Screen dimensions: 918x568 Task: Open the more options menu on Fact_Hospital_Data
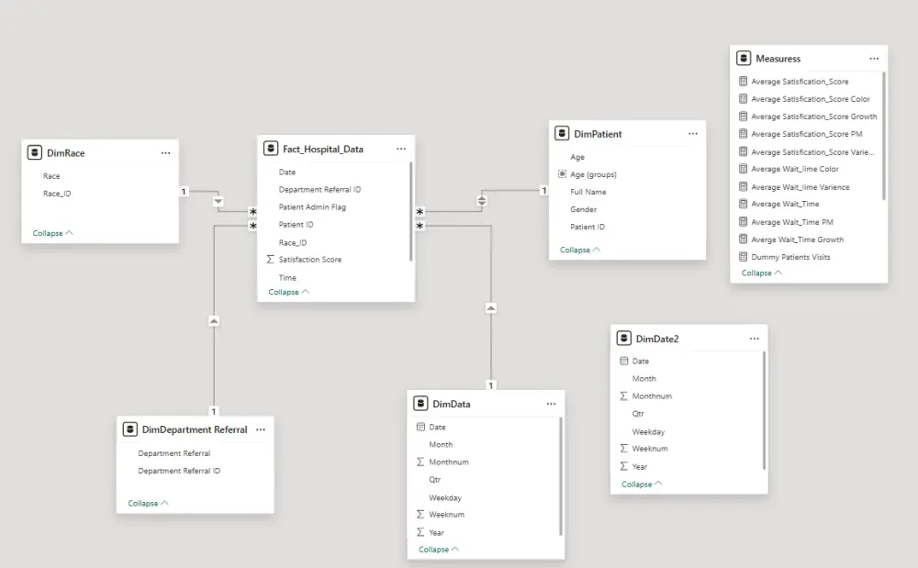[x=401, y=148]
